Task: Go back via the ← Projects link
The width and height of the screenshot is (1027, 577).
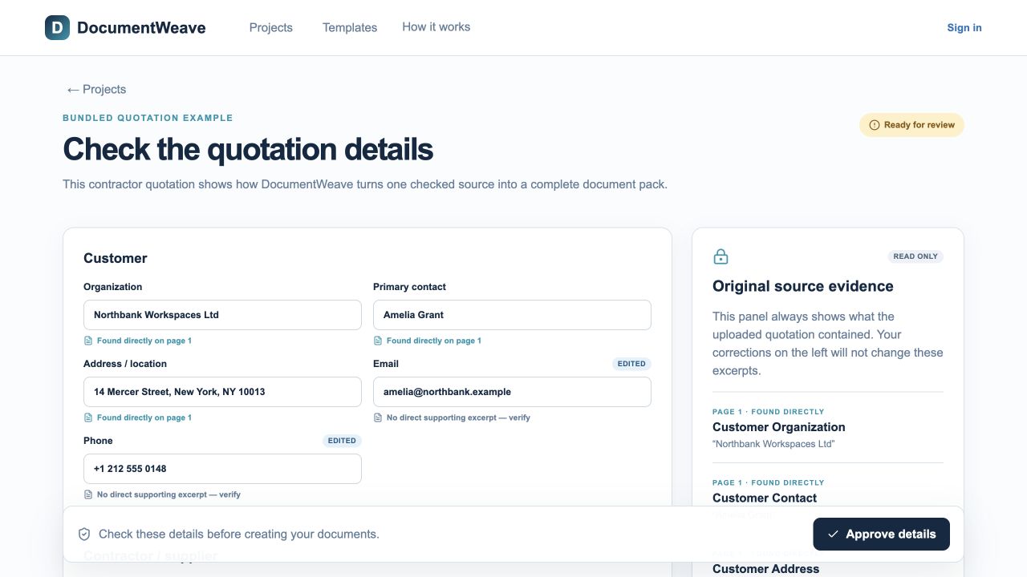Action: (96, 89)
